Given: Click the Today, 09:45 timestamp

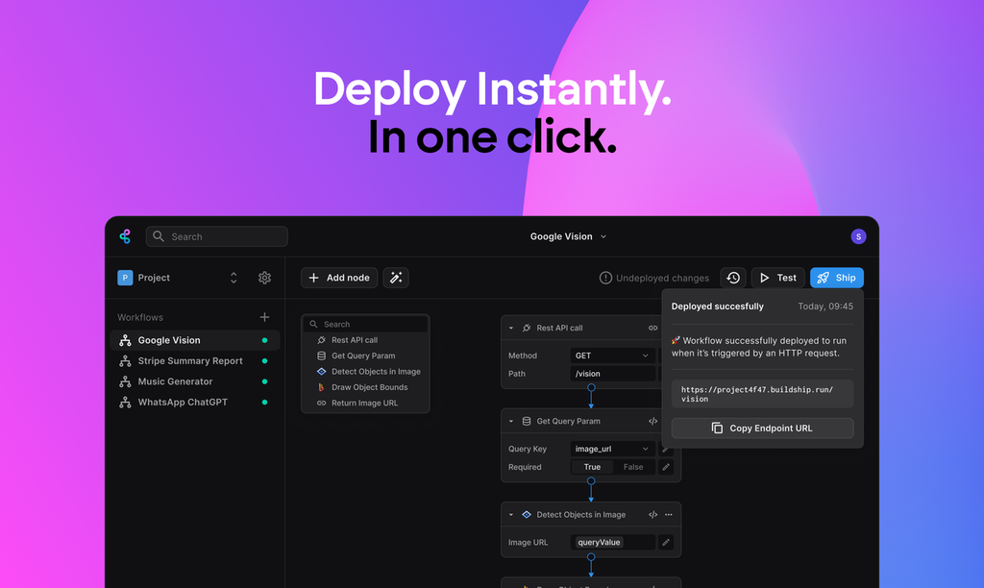Looking at the screenshot, I should (825, 306).
